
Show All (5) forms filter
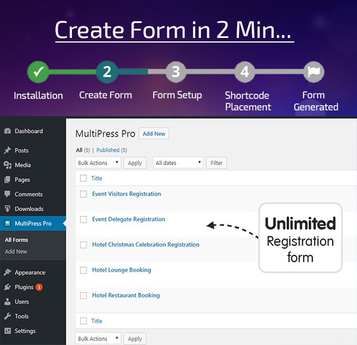[x=83, y=150]
